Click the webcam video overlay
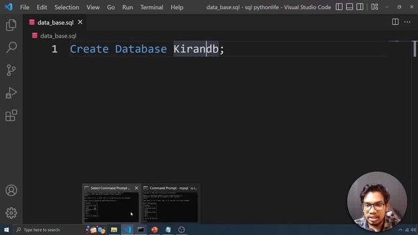 pos(377,202)
